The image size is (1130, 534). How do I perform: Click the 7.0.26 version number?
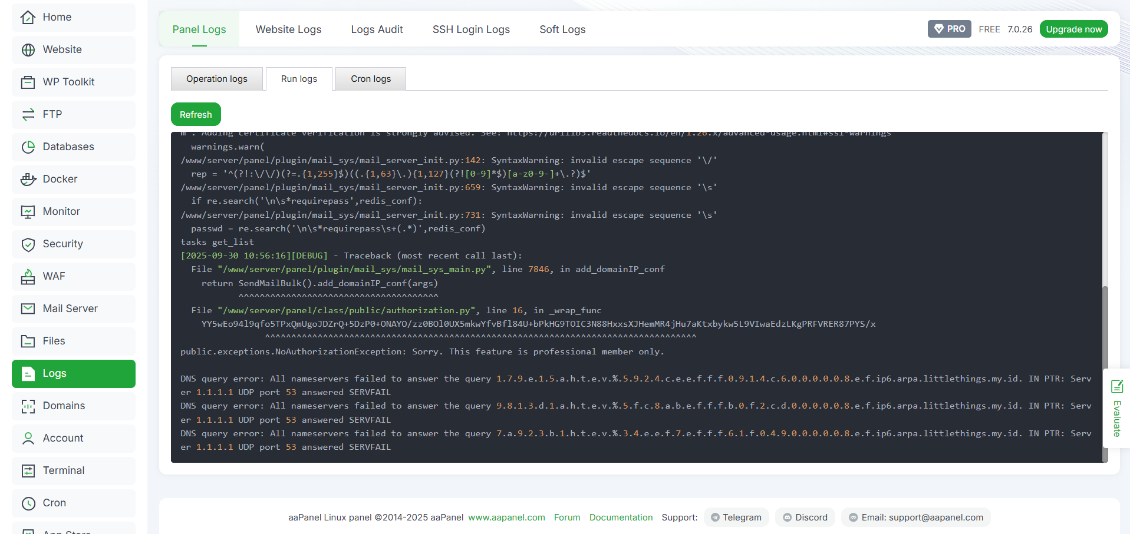click(1020, 29)
